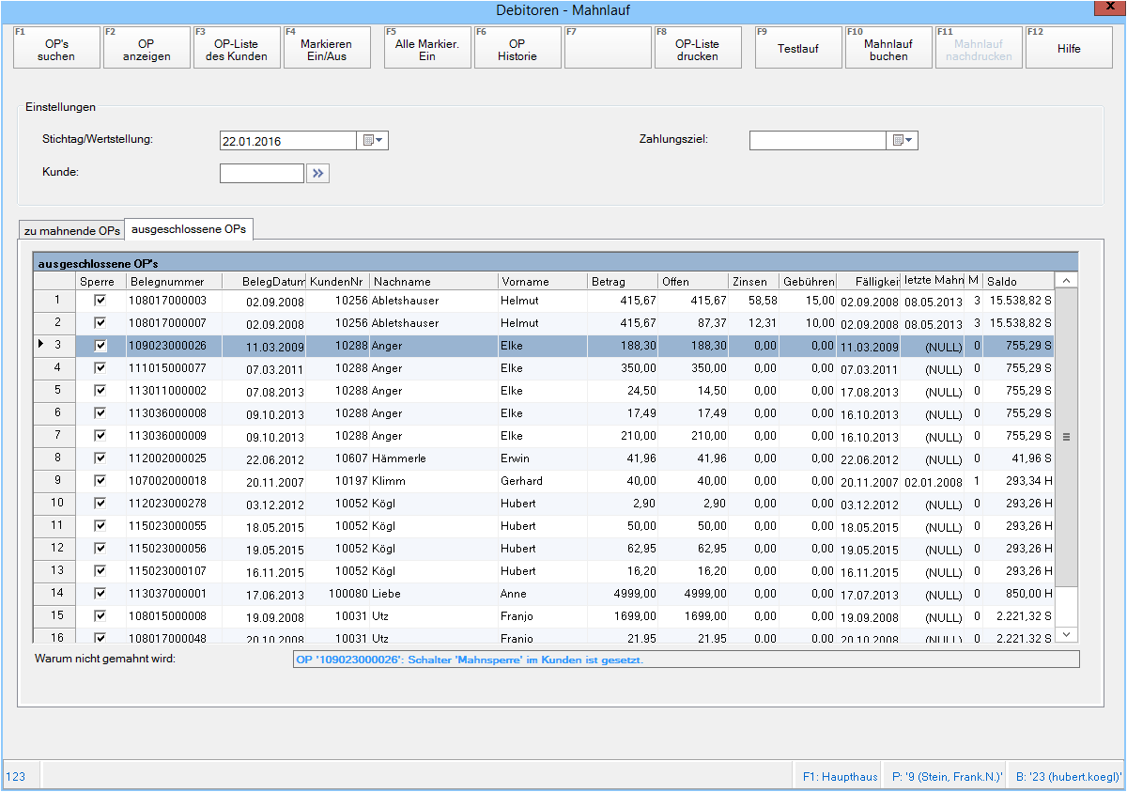Open Hilfe with F12 button

(x=1069, y=48)
